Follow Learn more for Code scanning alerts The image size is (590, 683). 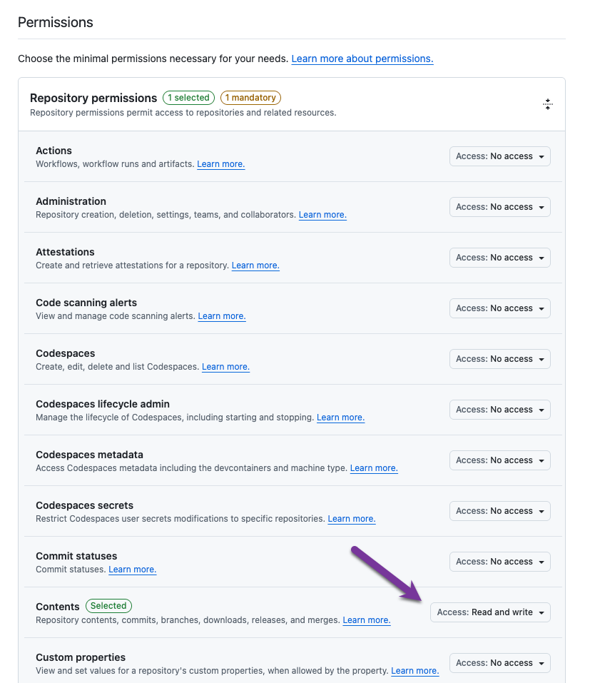222,316
